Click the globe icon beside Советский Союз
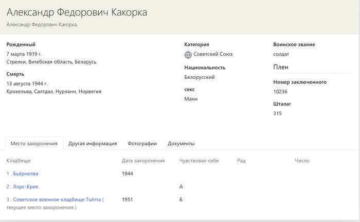This screenshot has height=222, width=360. (x=188, y=54)
